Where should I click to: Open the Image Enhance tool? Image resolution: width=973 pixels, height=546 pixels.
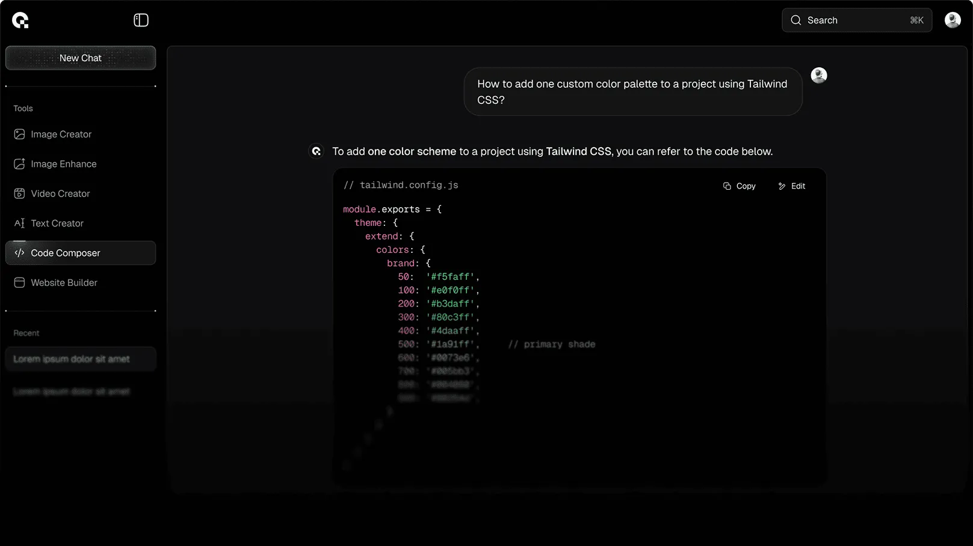pyautogui.click(x=64, y=163)
